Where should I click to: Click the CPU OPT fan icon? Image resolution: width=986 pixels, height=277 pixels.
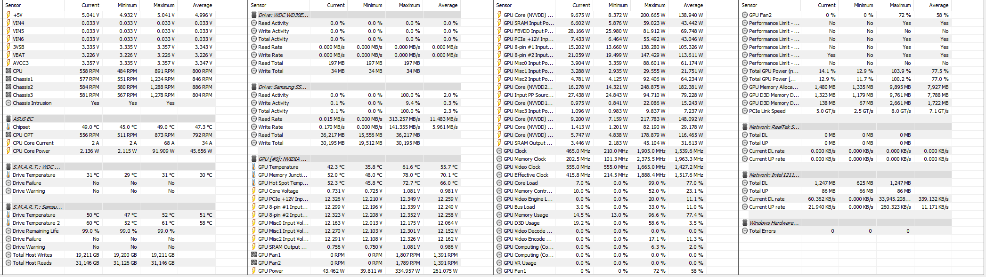8,135
